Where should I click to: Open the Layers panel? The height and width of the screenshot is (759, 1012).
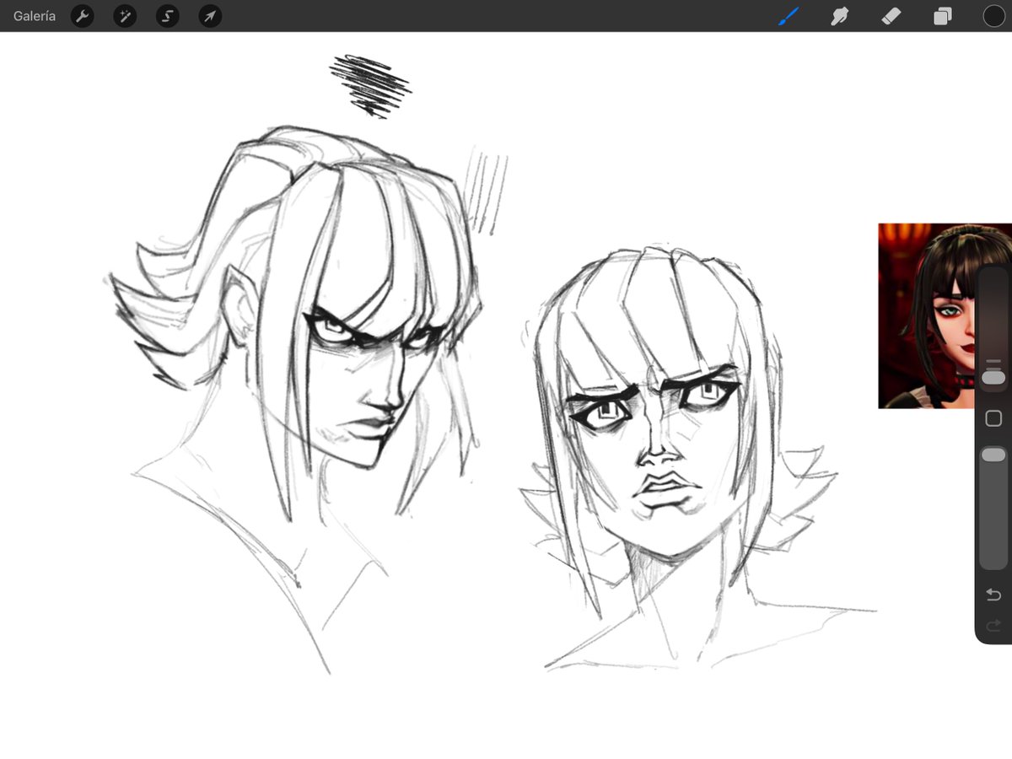pos(943,16)
